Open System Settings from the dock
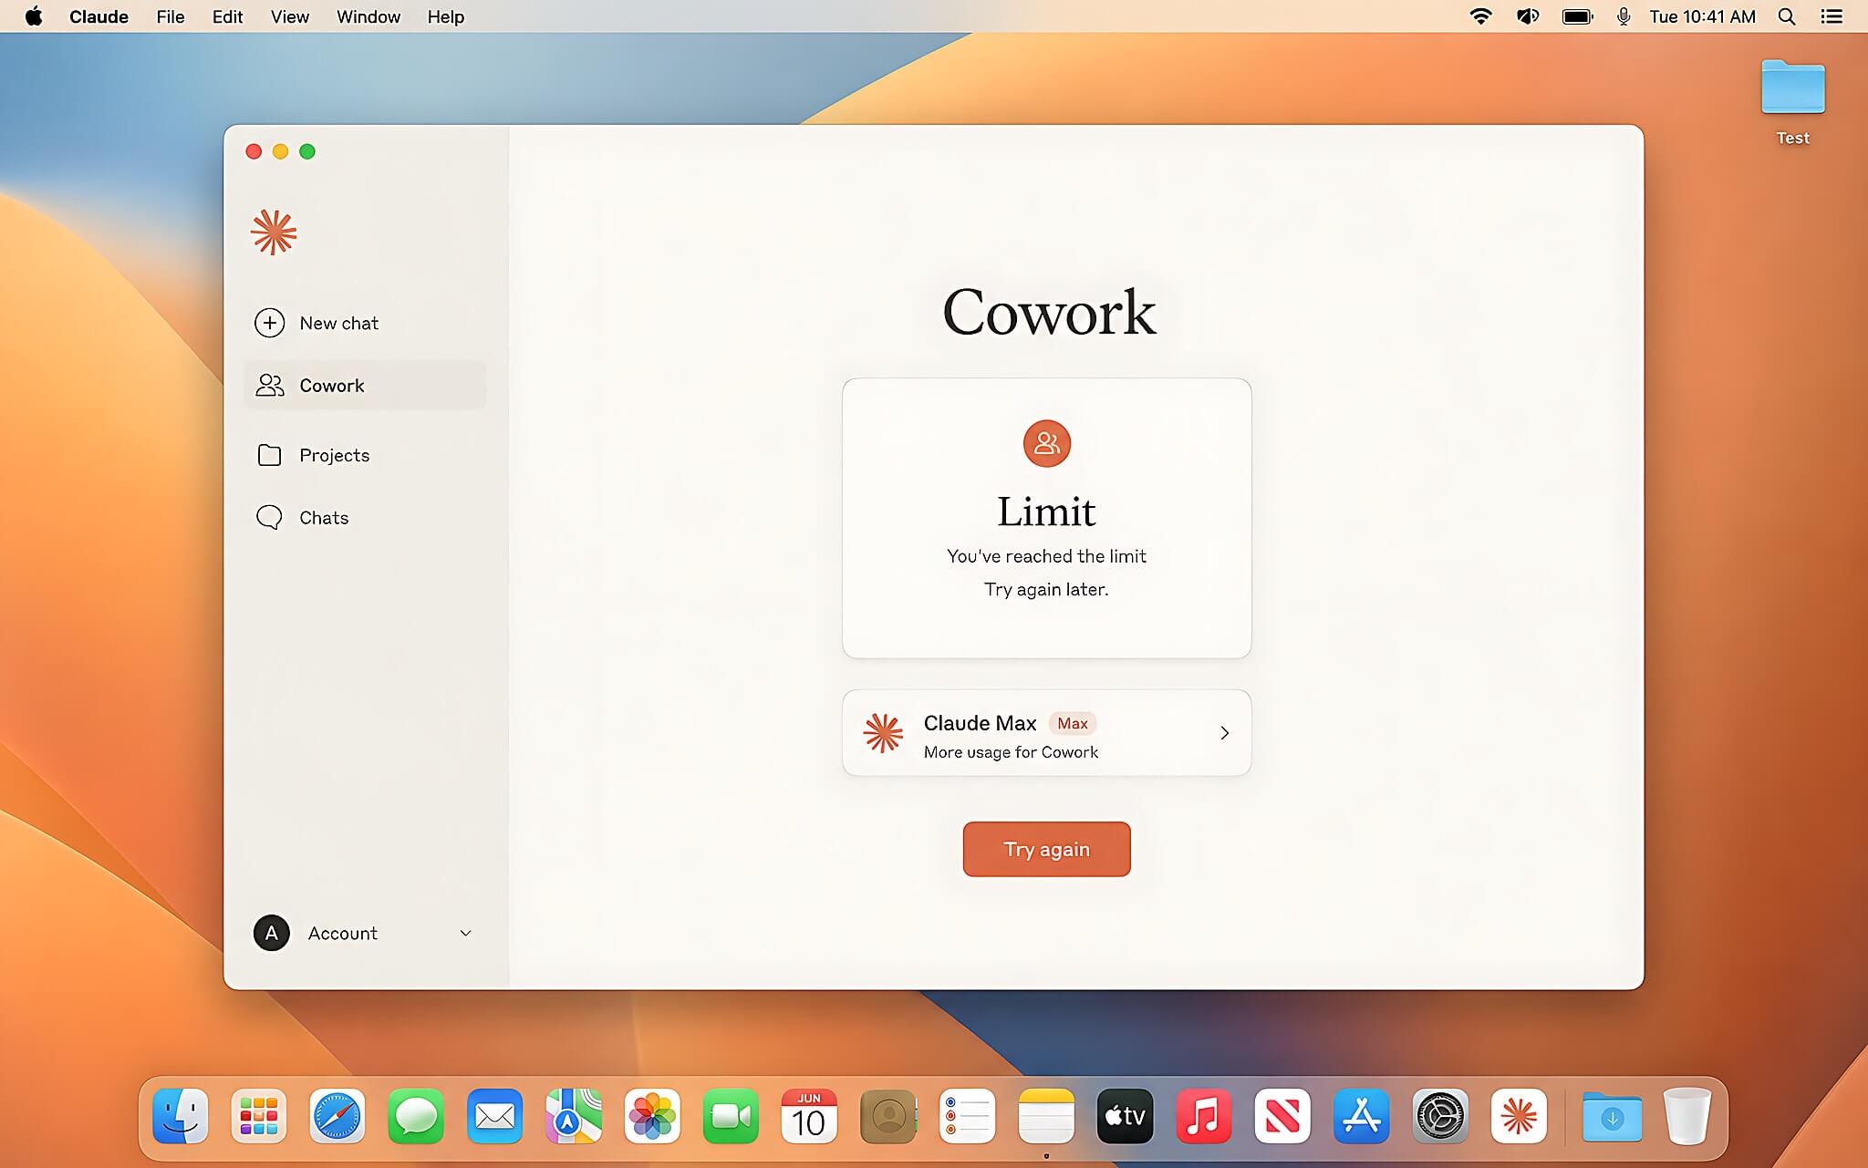 [1439, 1116]
